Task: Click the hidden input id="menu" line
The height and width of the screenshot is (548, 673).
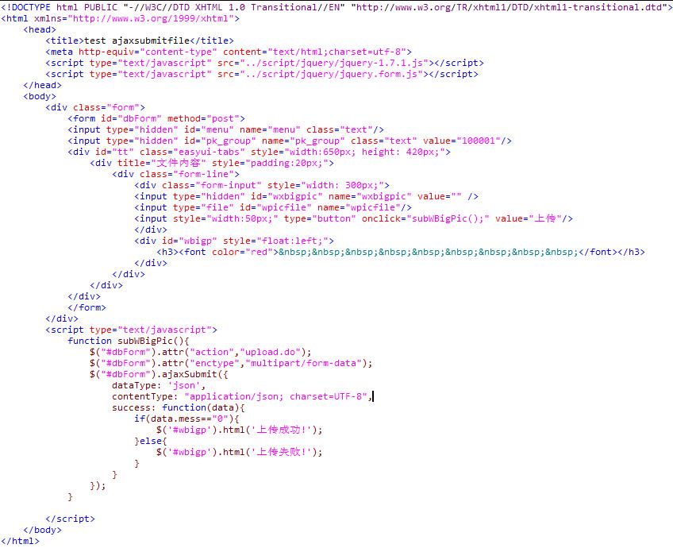Action: (225, 129)
